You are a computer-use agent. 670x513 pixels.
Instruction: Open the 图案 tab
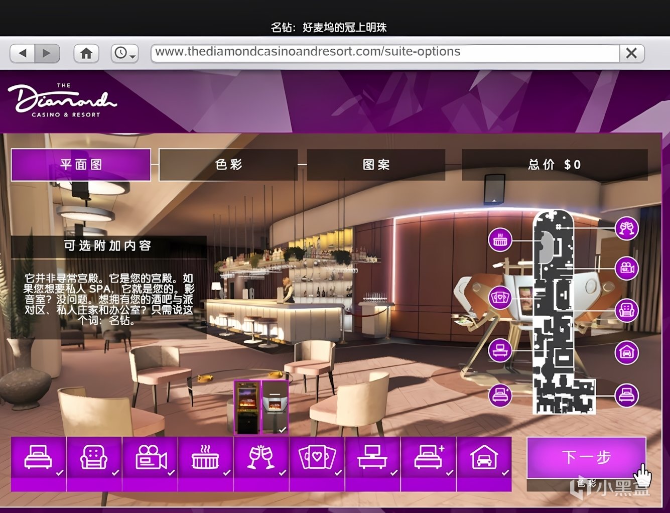click(376, 165)
